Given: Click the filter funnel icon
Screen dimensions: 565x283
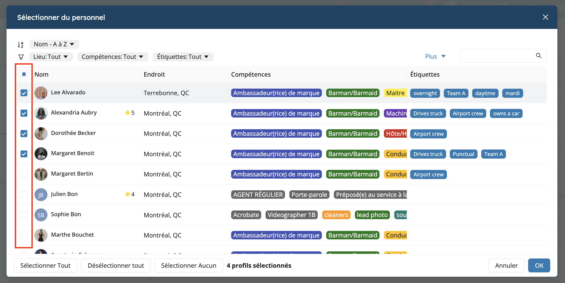Looking at the screenshot, I should (21, 57).
